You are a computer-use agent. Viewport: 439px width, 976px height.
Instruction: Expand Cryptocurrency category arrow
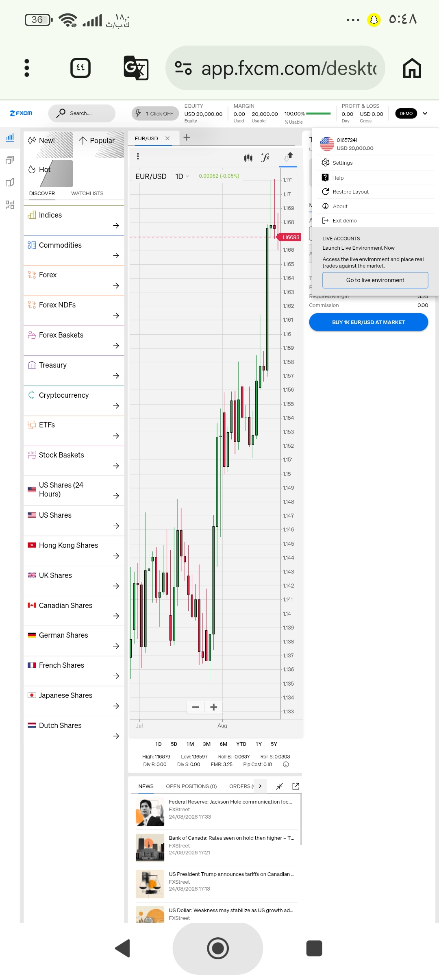pos(116,406)
